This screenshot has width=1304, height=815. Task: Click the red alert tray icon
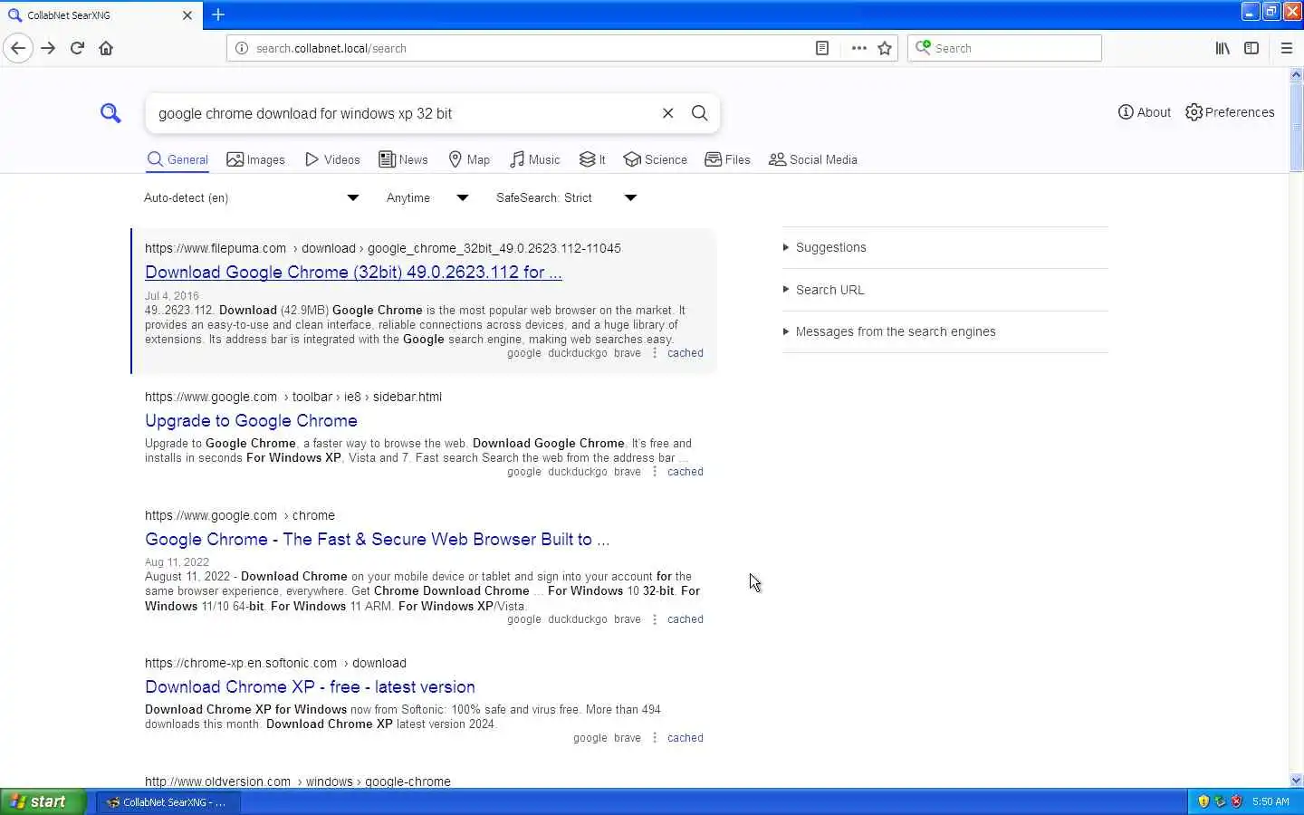pos(1236,801)
